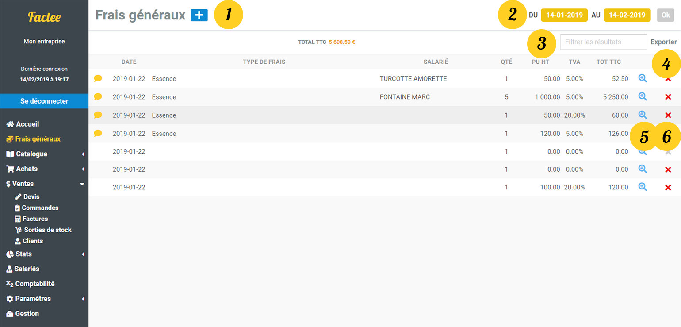Open Factures under Ventes
The width and height of the screenshot is (681, 327).
tap(35, 219)
